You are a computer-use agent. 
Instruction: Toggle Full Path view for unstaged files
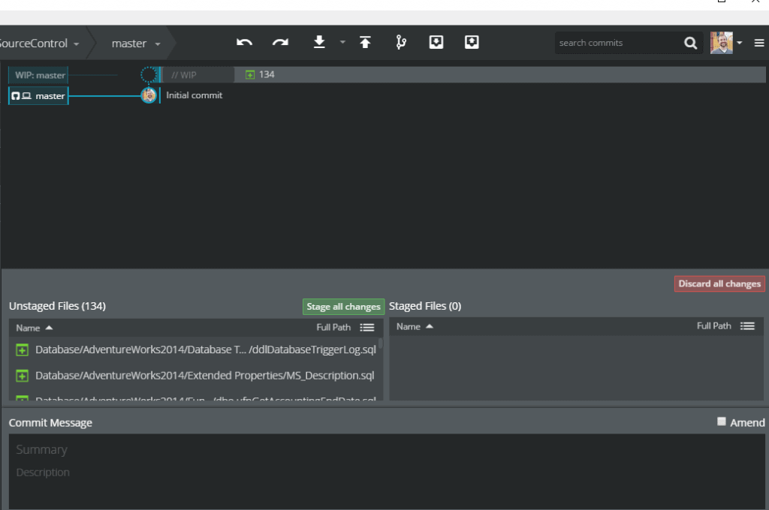(367, 327)
